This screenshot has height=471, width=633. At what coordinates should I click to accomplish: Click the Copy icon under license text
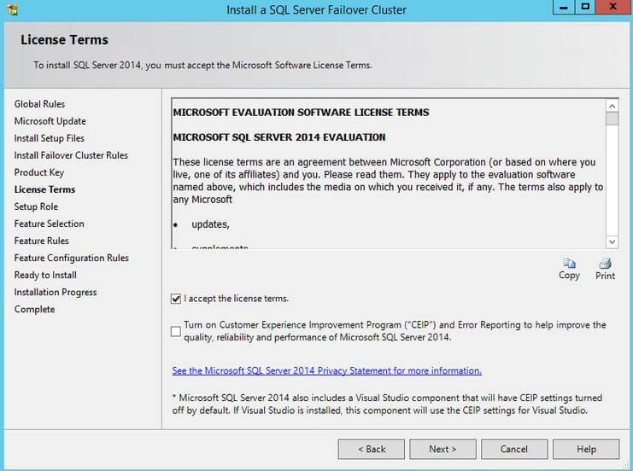[x=569, y=264]
